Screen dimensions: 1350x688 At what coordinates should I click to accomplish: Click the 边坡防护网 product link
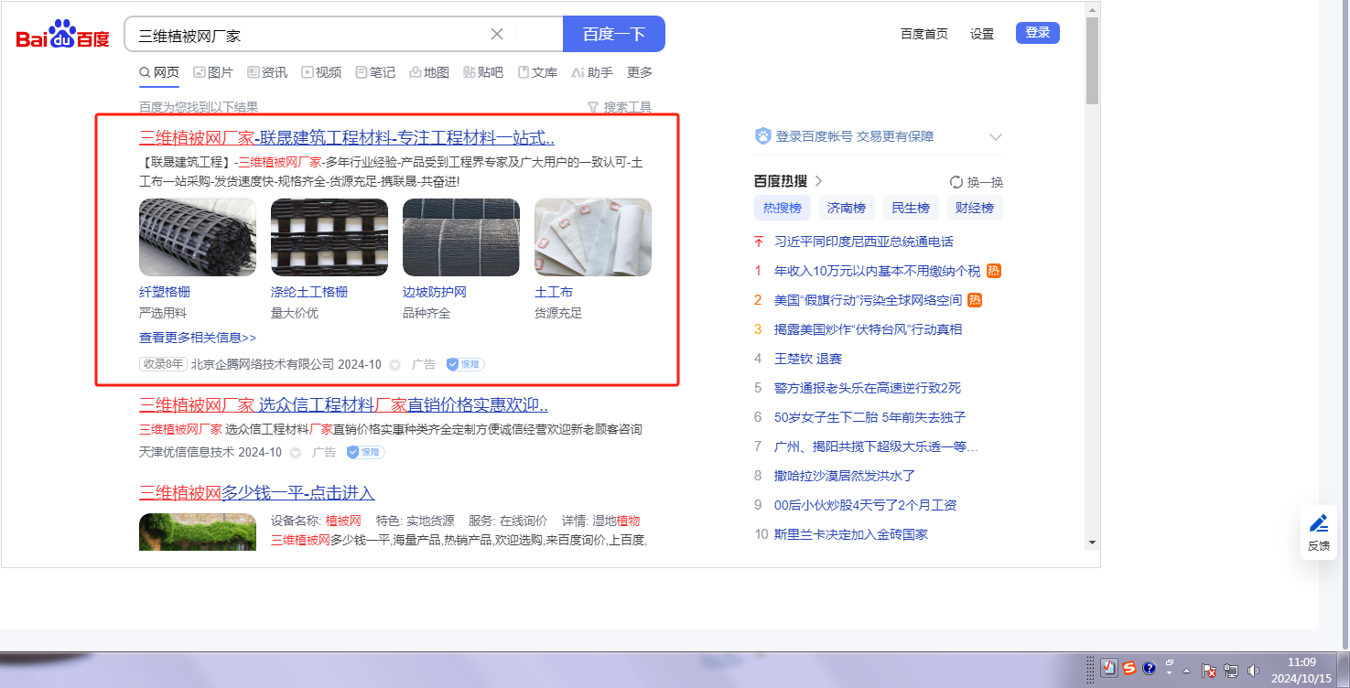tap(435, 292)
